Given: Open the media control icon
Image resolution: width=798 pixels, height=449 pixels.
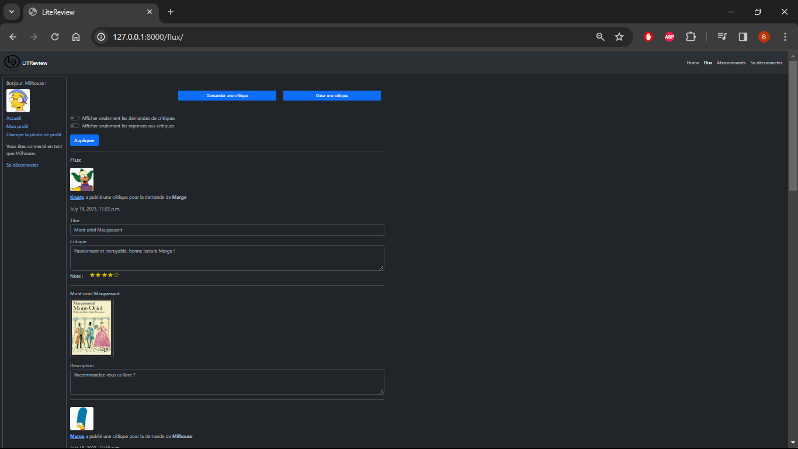Looking at the screenshot, I should pyautogui.click(x=723, y=37).
